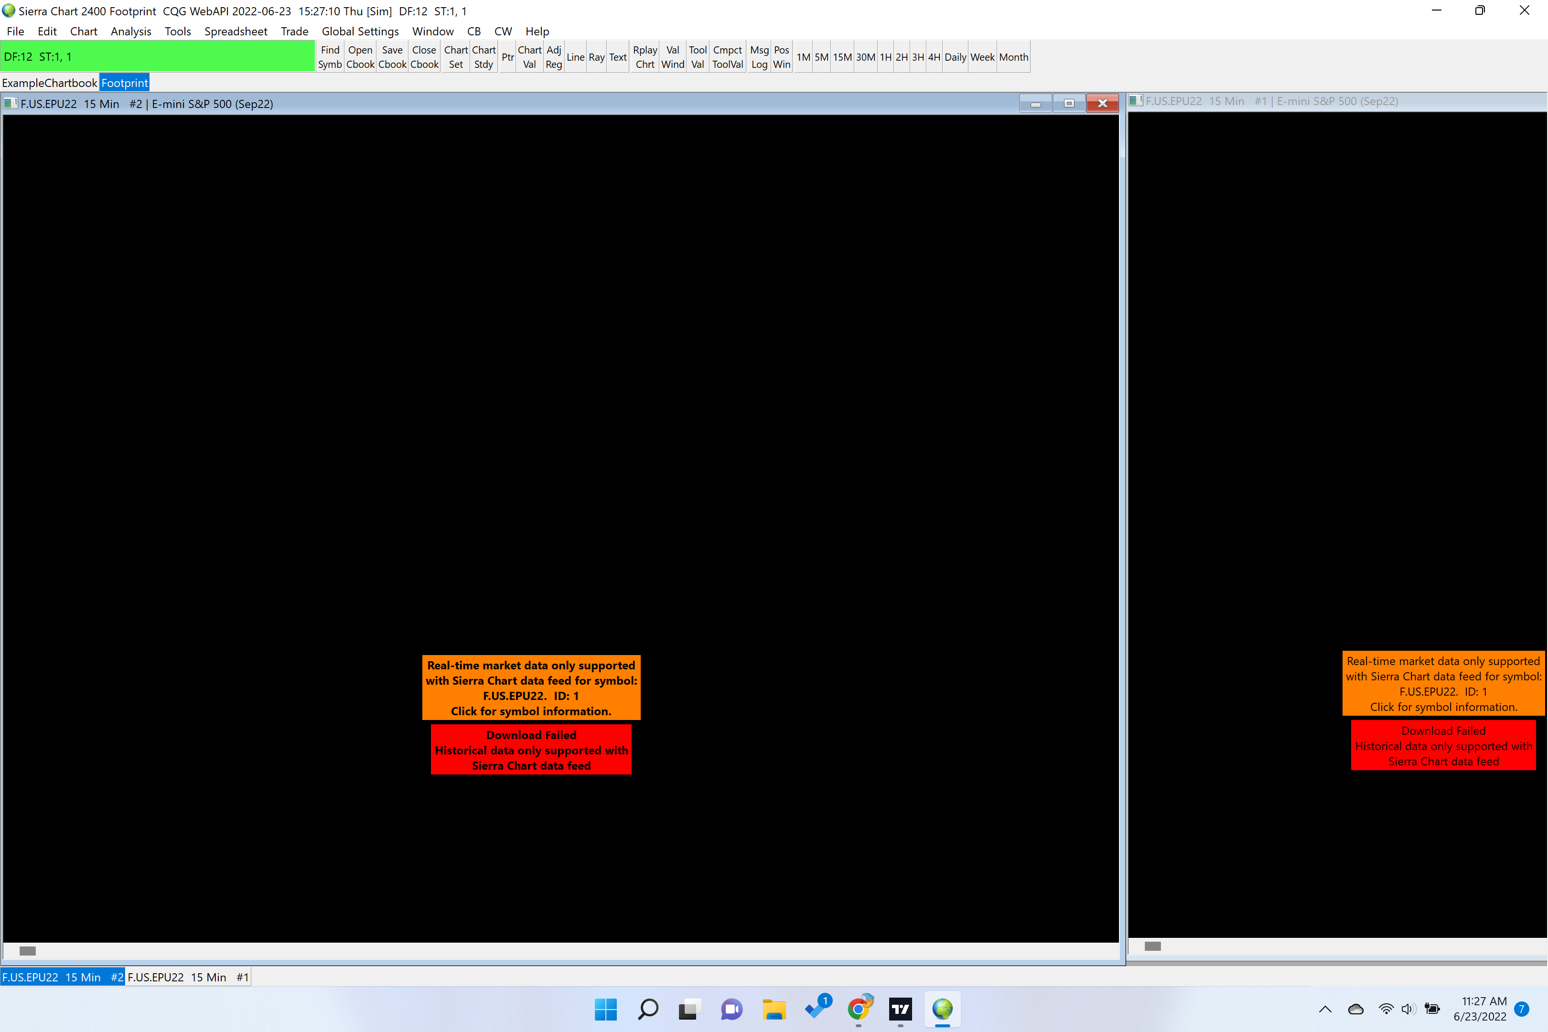Open the Global Settings menu
Screen dimensions: 1548x1032
tap(360, 31)
